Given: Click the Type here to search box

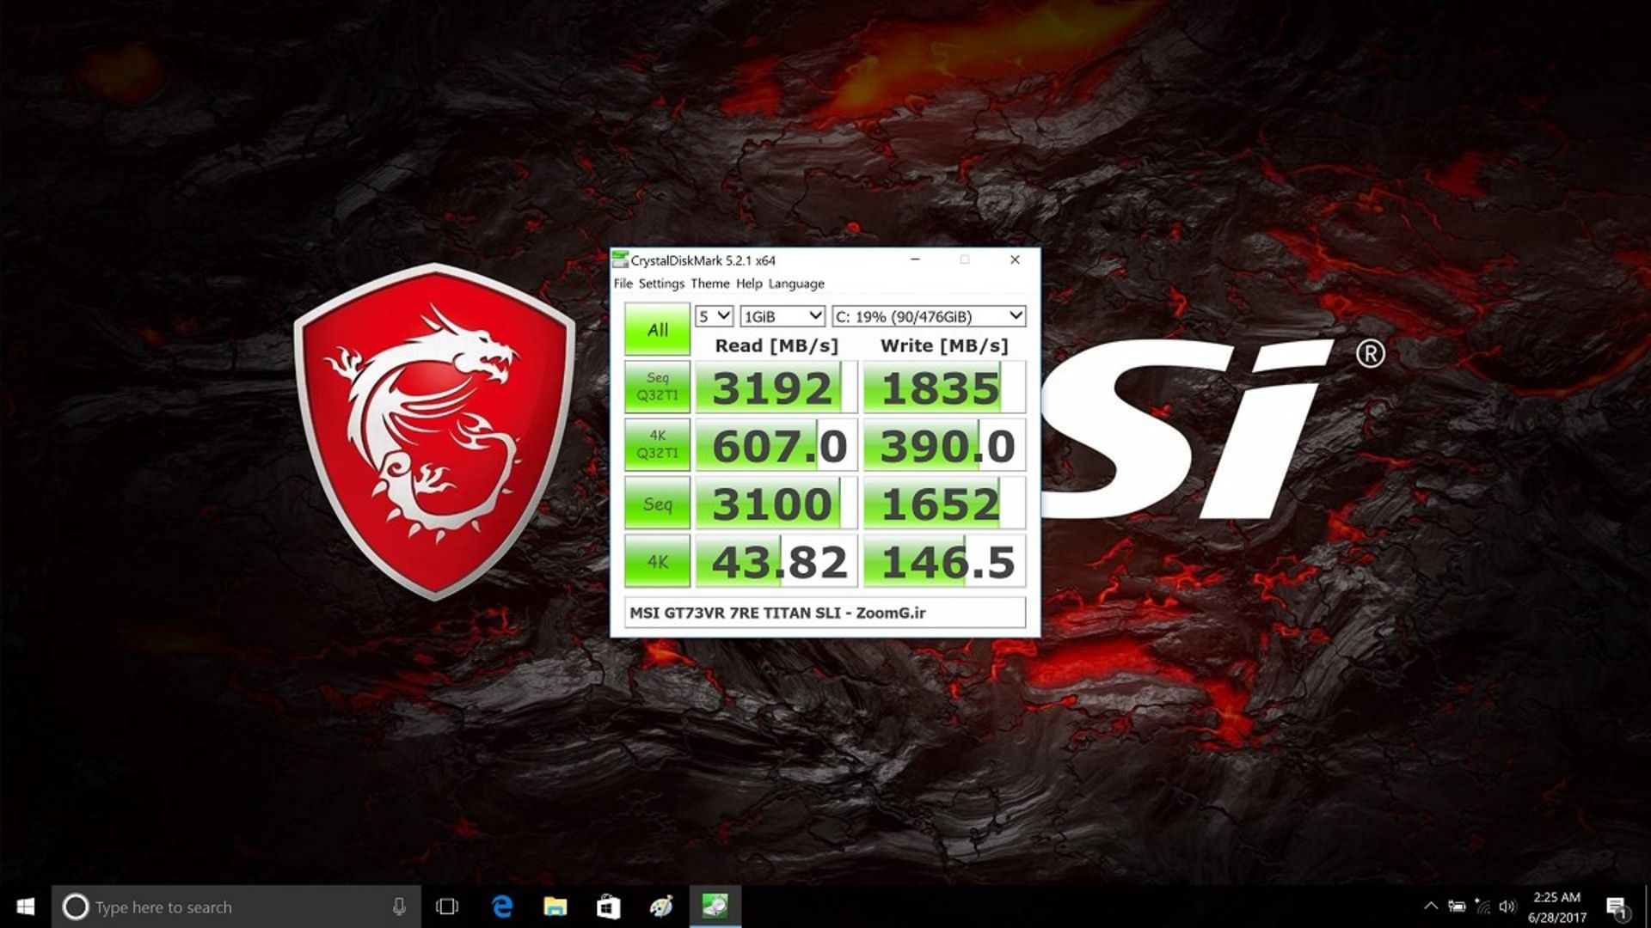Looking at the screenshot, I should (x=236, y=907).
